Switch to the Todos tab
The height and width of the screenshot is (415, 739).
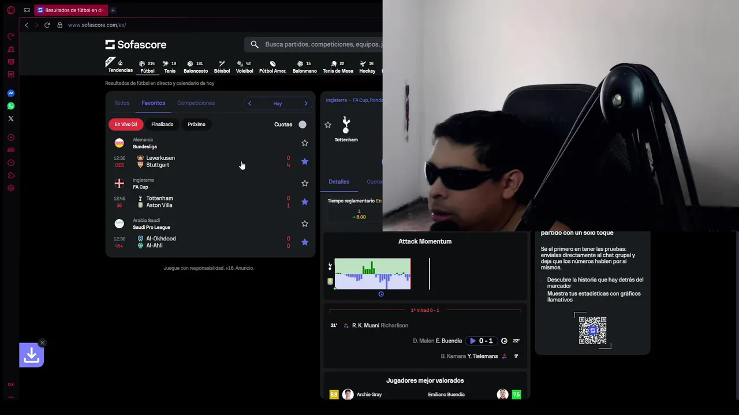point(122,103)
